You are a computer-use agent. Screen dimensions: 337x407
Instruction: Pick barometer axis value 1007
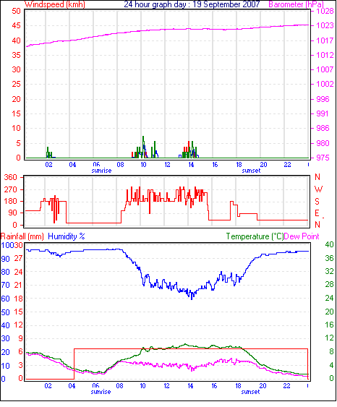[325, 69]
